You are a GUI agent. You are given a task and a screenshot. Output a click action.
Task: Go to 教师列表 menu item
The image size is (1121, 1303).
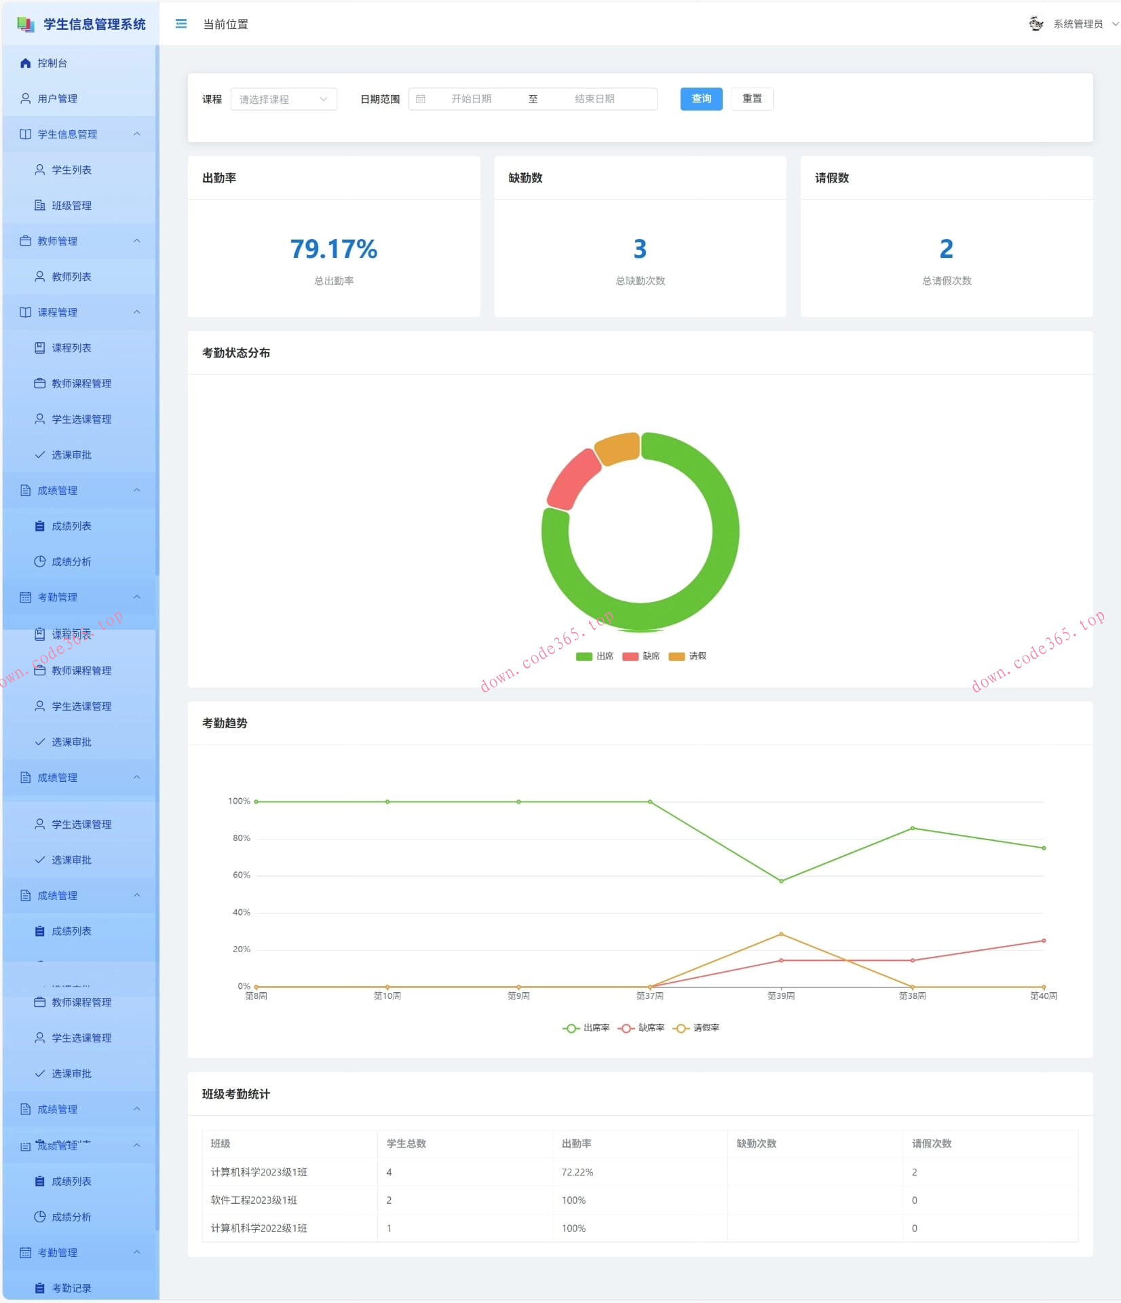[x=72, y=276]
